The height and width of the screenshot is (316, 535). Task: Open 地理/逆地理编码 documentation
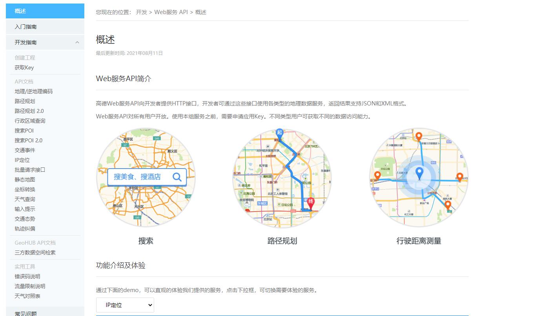tap(33, 91)
